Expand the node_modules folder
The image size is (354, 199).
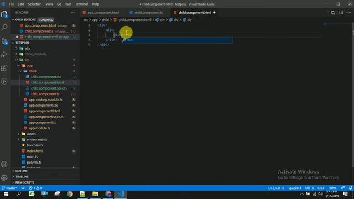(17, 54)
